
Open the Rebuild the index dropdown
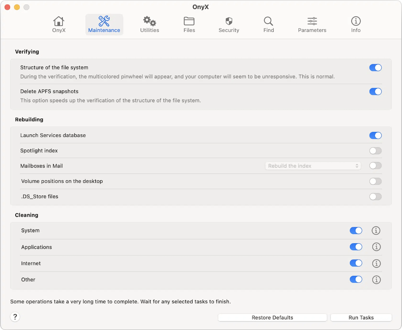point(313,165)
